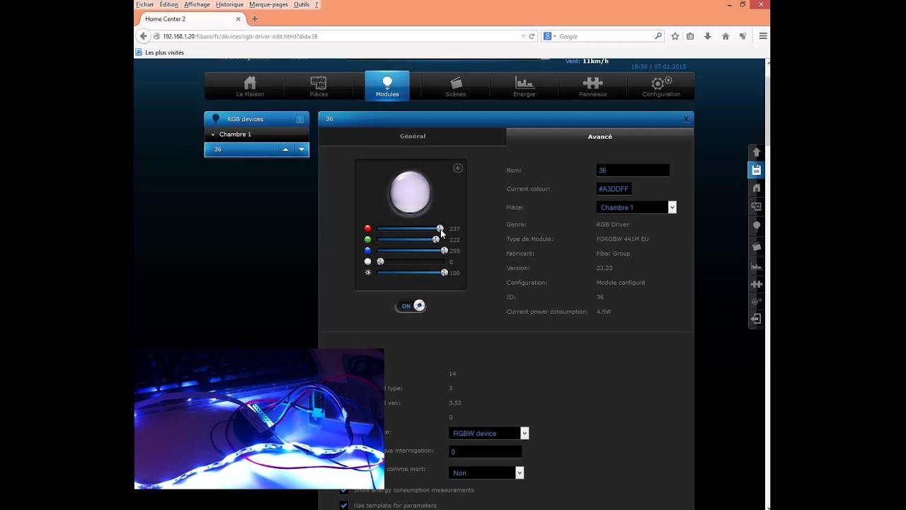Click the RGB devices panel header

coord(256,119)
